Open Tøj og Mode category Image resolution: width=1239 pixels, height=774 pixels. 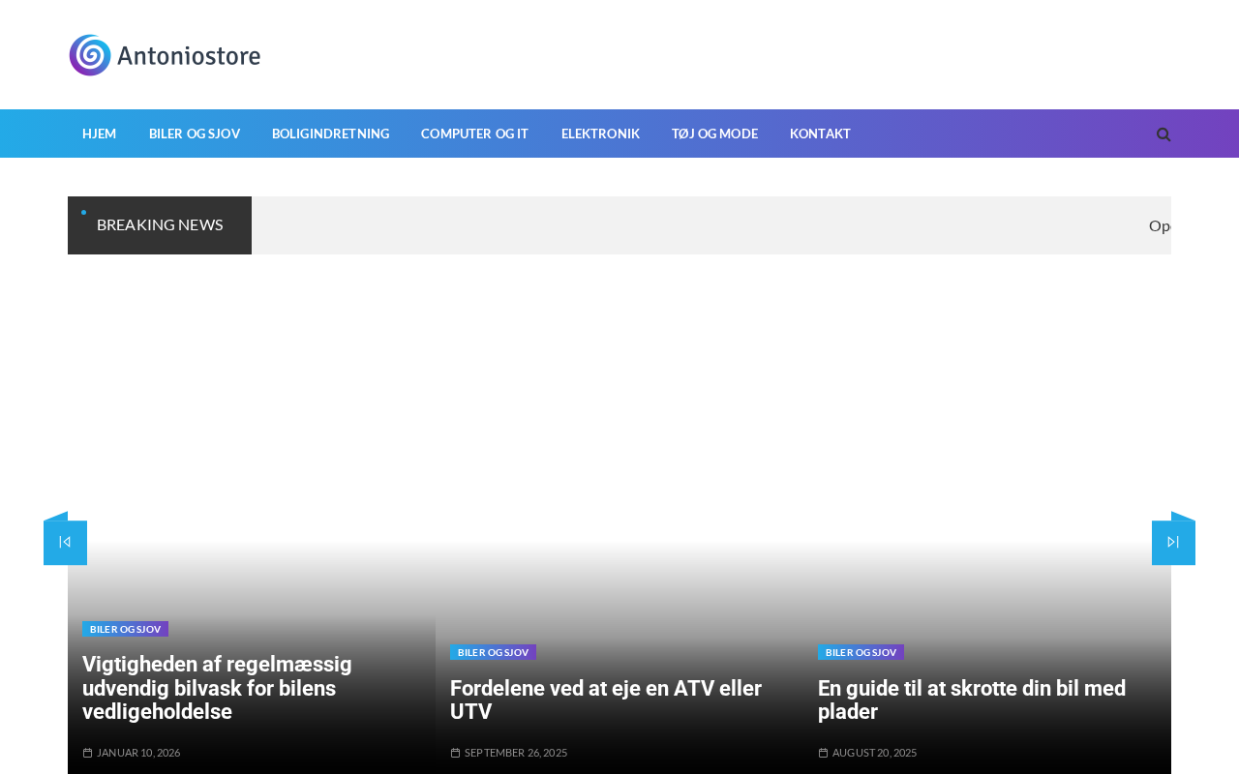714,134
